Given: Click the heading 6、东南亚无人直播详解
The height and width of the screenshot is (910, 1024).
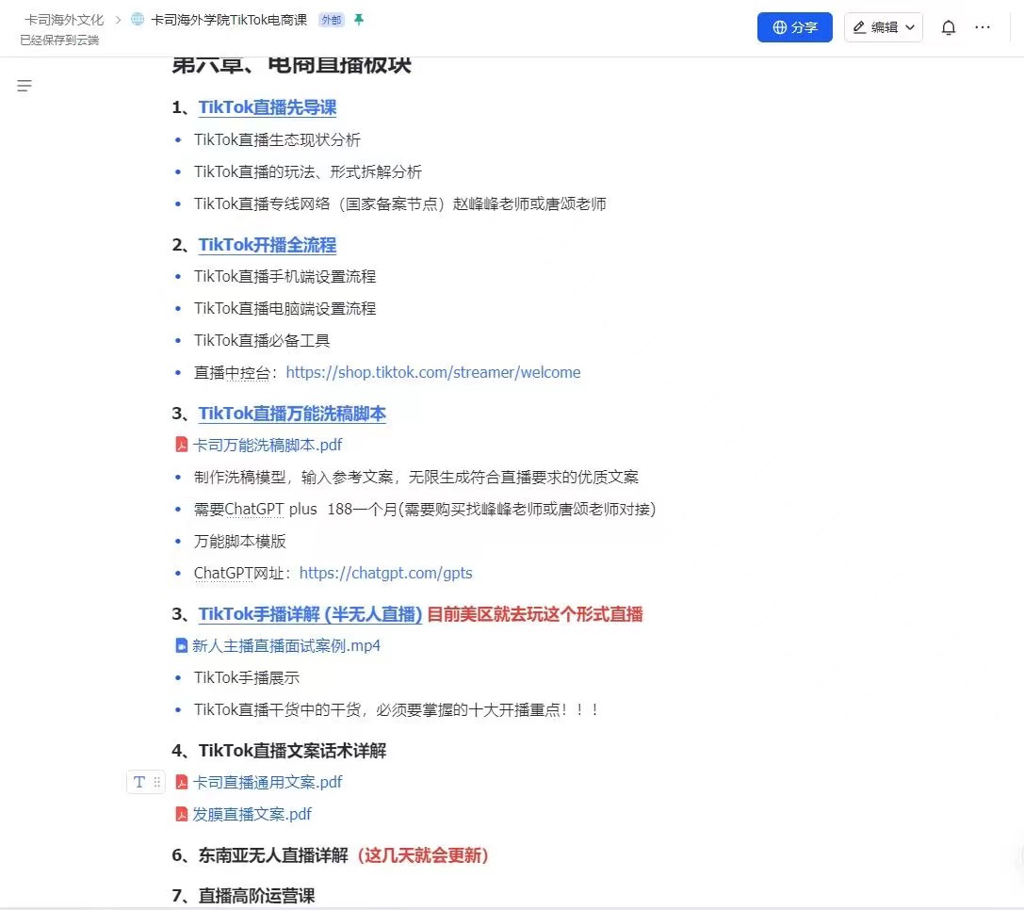Looking at the screenshot, I should [x=260, y=855].
